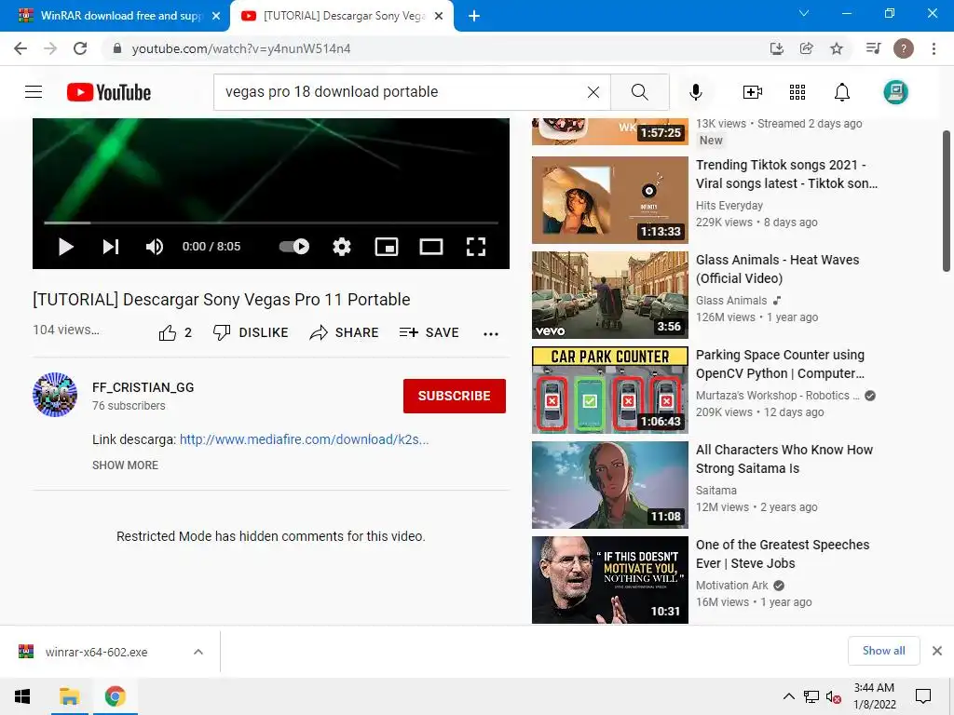Open the tab search chevron
Screen dimensions: 954x715
pos(804,13)
